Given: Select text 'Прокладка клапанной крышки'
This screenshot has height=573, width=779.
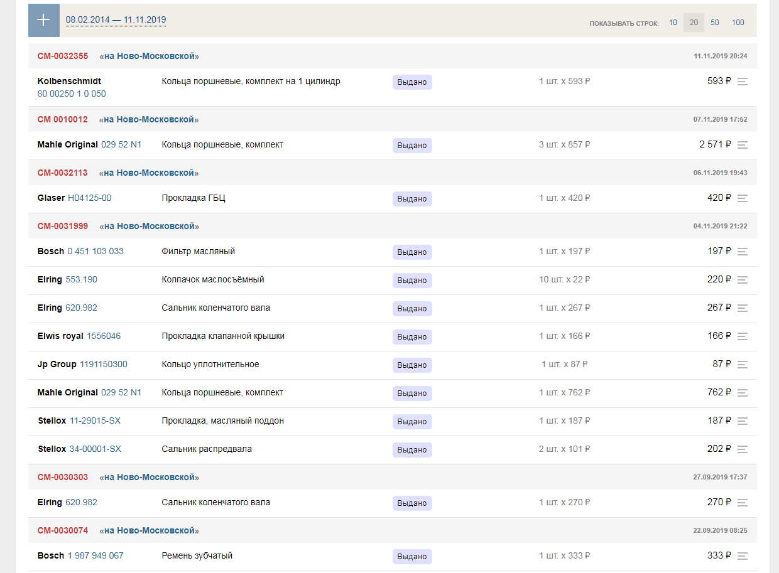Looking at the screenshot, I should click(223, 336).
